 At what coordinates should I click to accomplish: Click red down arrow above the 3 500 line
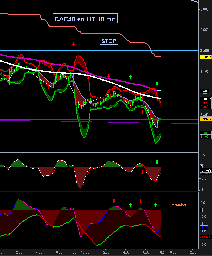coord(73,44)
